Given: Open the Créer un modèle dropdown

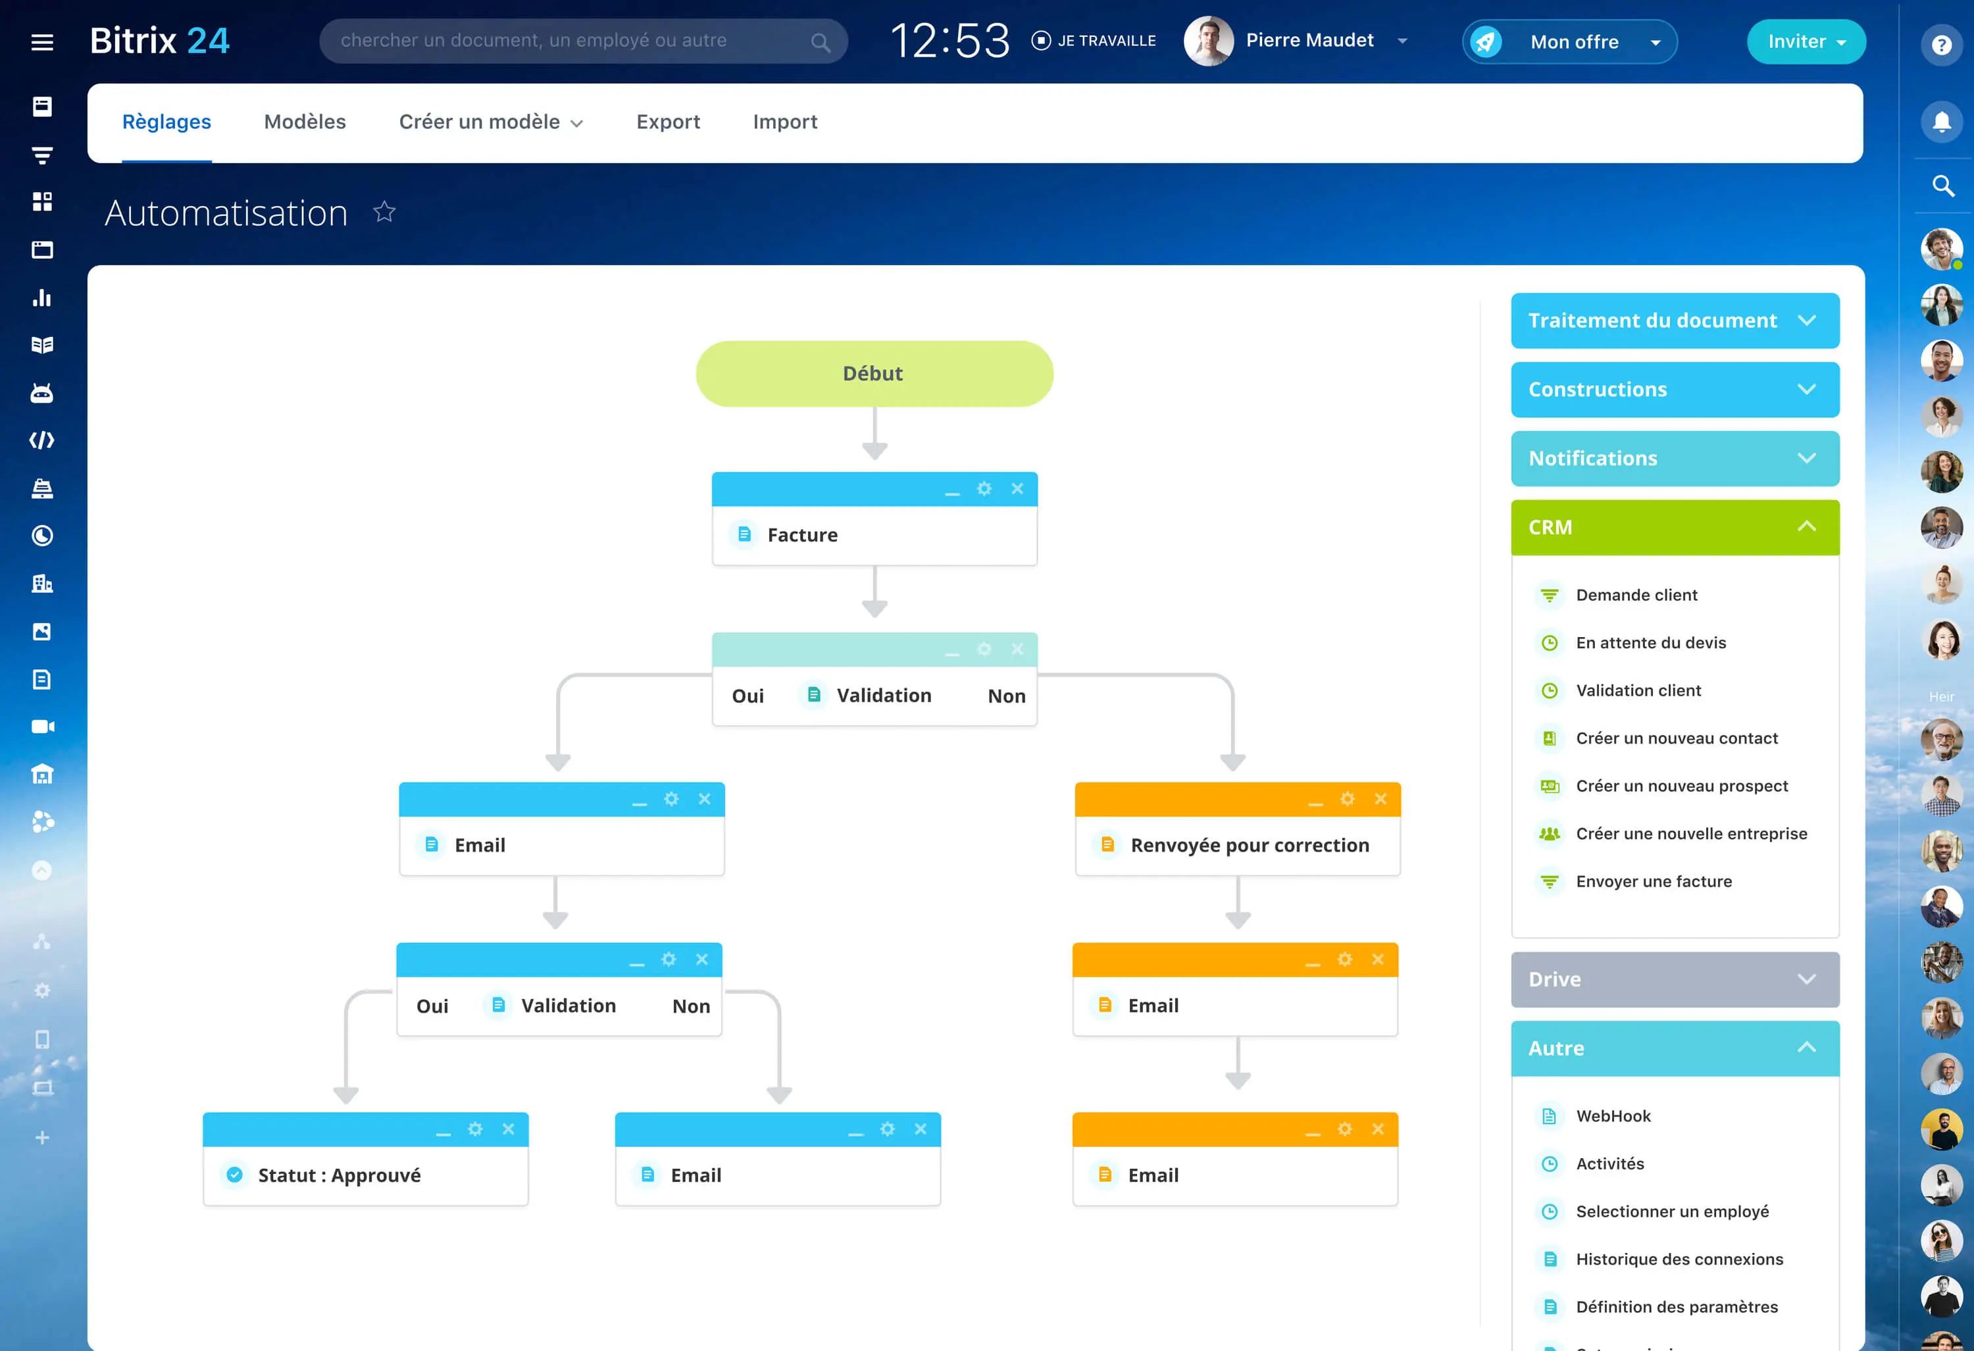Looking at the screenshot, I should click(490, 122).
